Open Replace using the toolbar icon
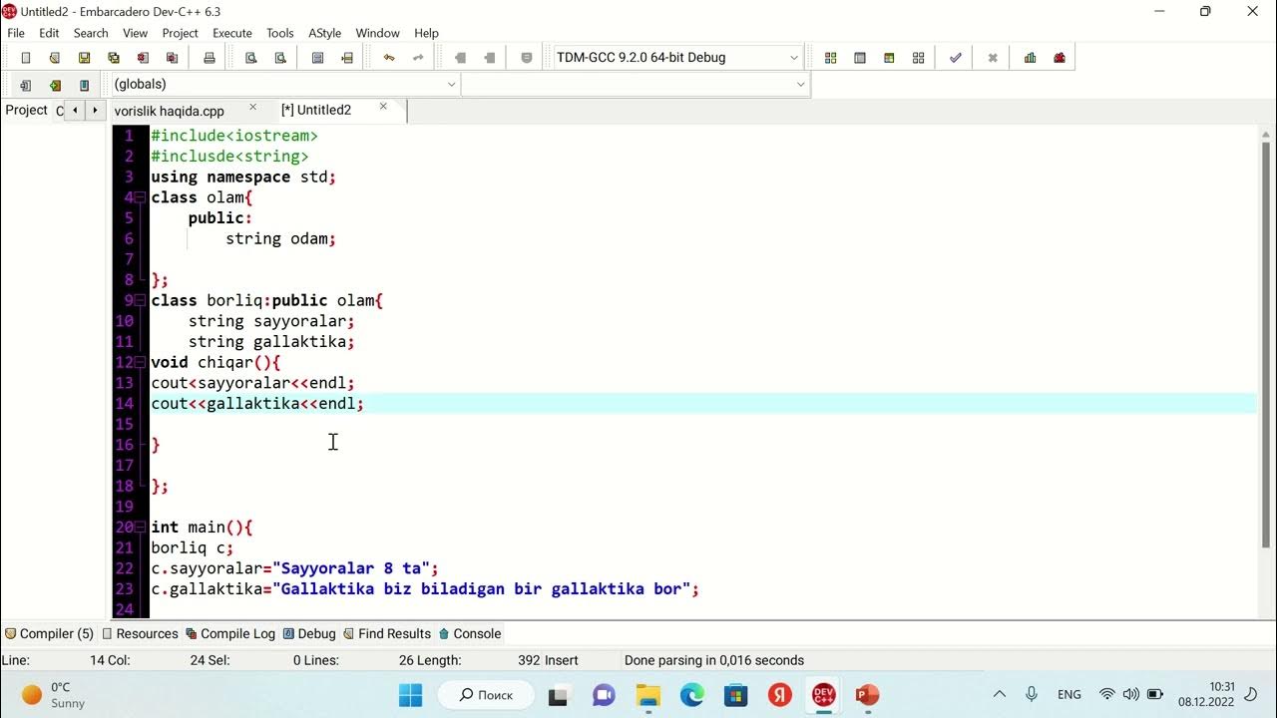The width and height of the screenshot is (1277, 718). [280, 58]
